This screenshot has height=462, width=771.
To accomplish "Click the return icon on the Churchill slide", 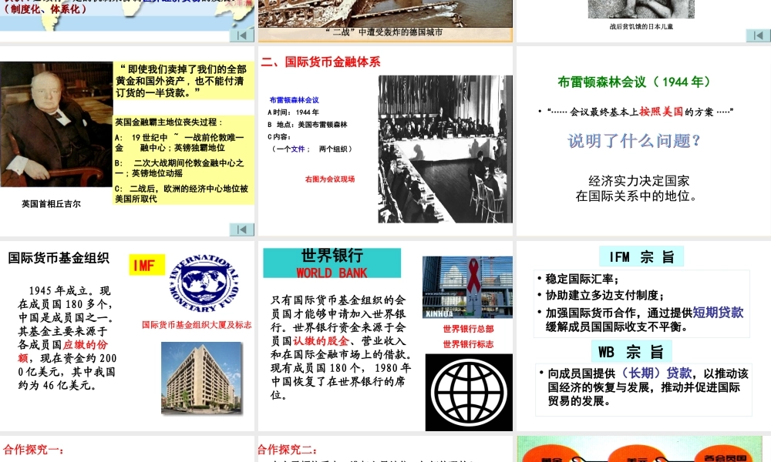I will click(x=242, y=229).
